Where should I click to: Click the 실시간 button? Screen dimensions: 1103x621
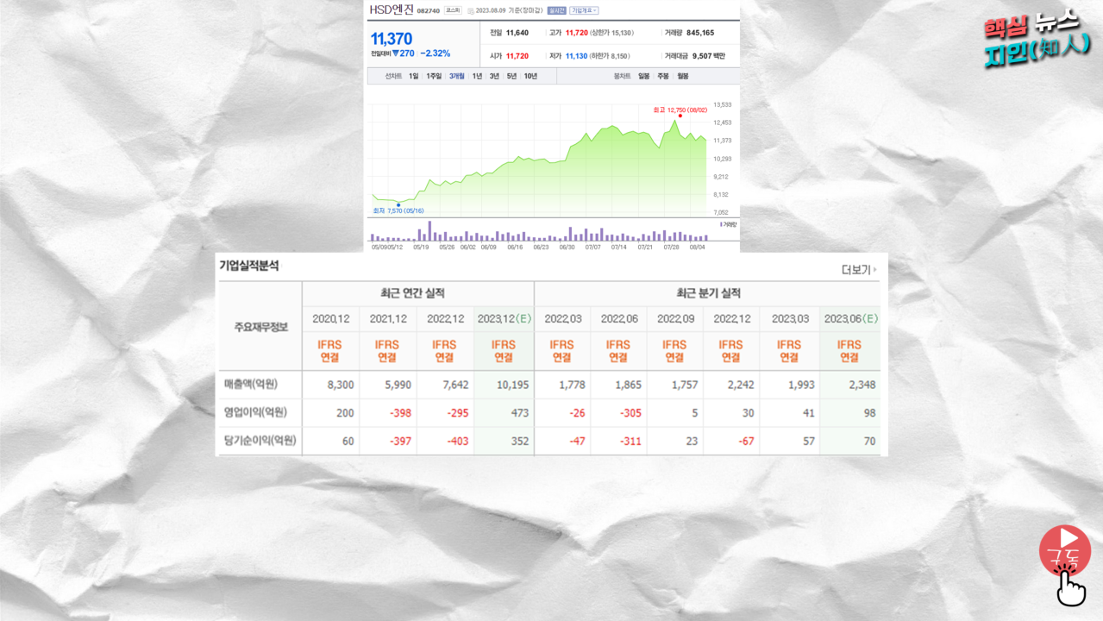click(x=557, y=10)
